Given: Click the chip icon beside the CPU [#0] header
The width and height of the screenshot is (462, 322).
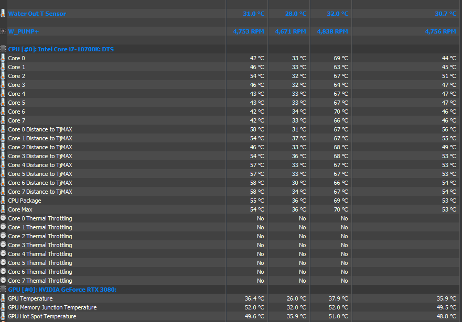Looking at the screenshot, I should (3, 49).
